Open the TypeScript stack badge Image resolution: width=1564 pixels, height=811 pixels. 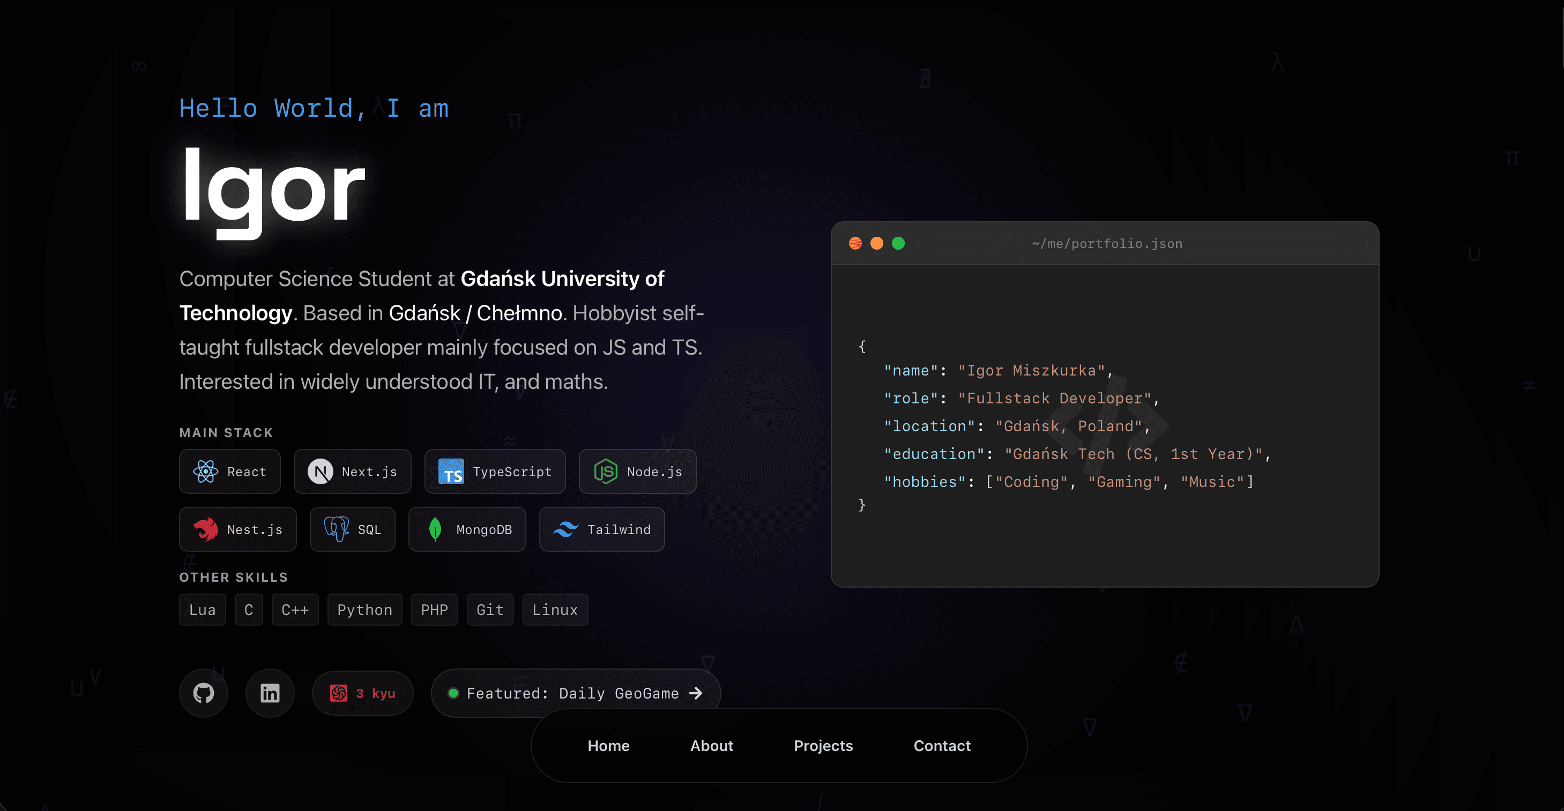495,471
